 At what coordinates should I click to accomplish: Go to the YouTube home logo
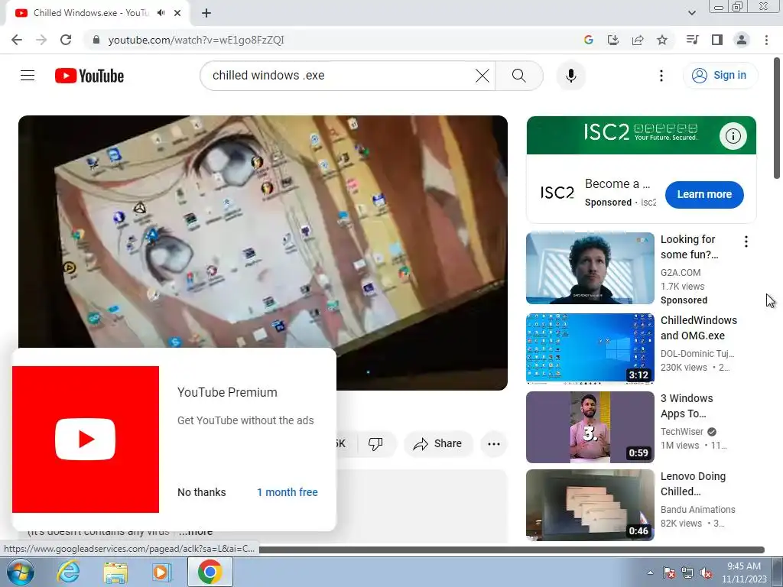pos(89,76)
